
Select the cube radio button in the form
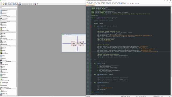coord(77,44)
